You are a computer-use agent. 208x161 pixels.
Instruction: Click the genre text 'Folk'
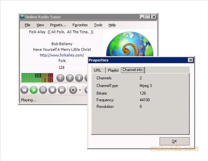point(62,61)
